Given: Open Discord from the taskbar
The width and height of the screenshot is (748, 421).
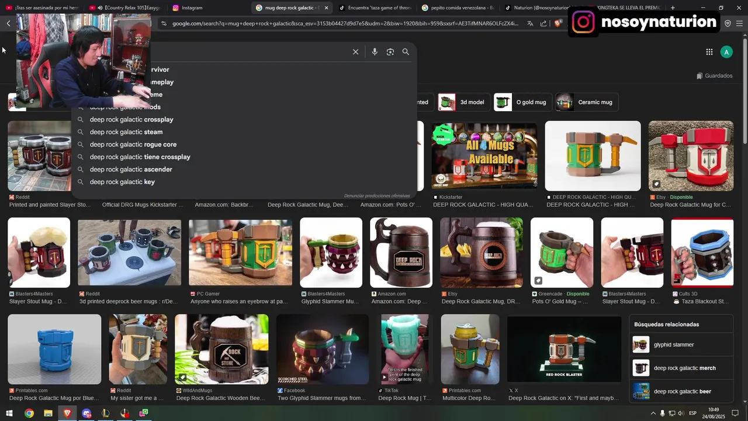Looking at the screenshot, I should pyautogui.click(x=86, y=413).
